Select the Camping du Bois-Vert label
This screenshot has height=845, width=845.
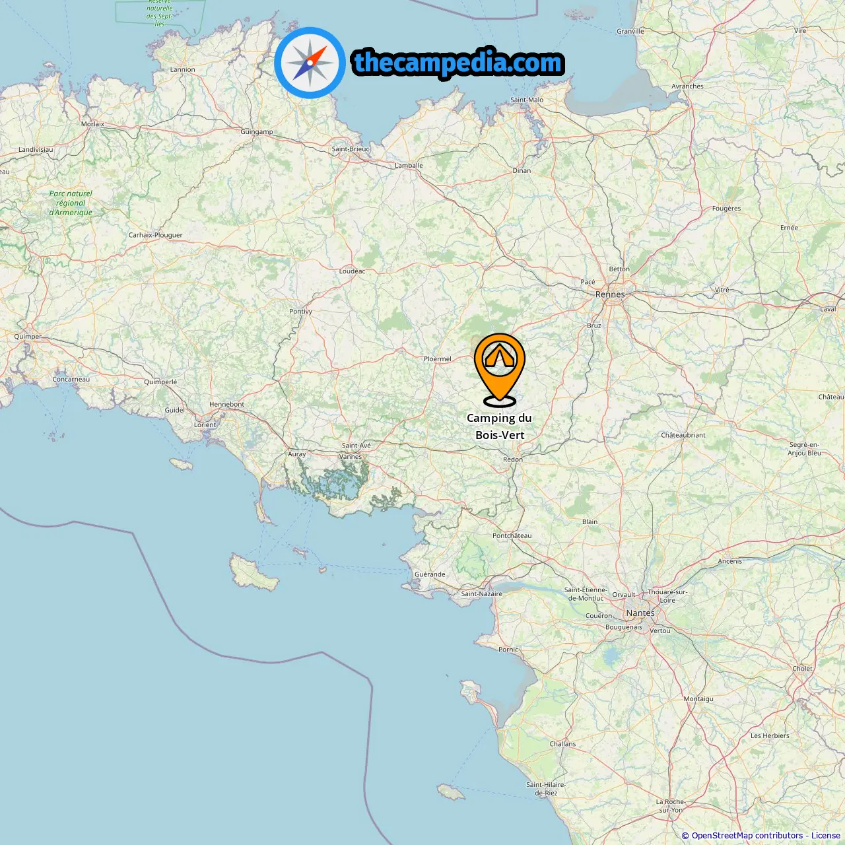pyautogui.click(x=499, y=426)
